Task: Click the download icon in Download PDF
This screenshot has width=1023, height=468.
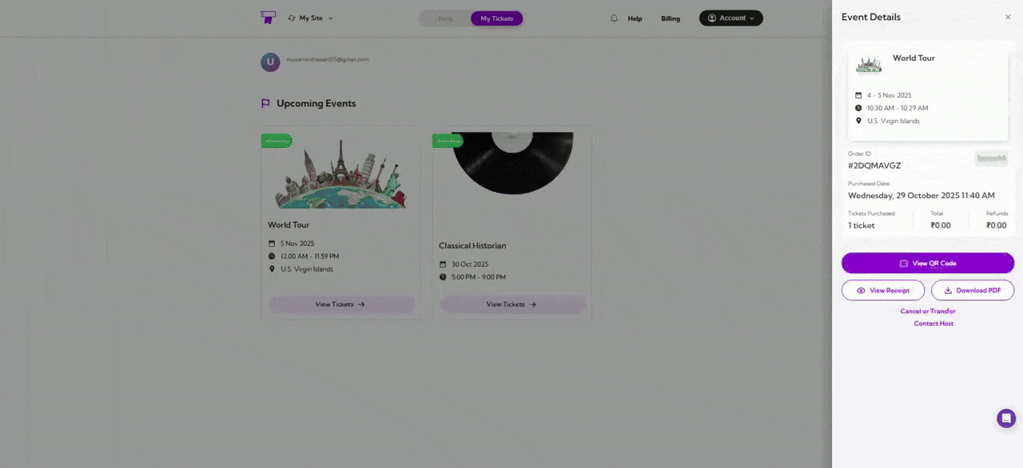Action: (x=948, y=291)
